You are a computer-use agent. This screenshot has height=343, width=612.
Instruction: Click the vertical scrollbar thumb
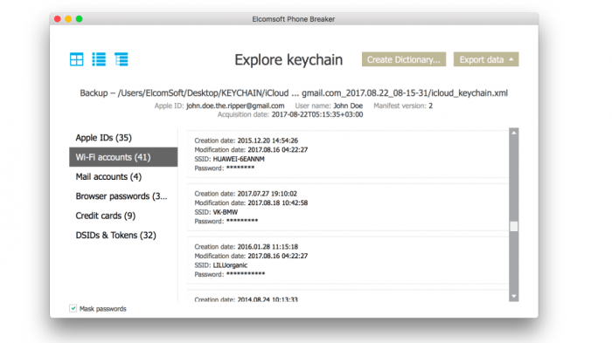click(x=514, y=226)
